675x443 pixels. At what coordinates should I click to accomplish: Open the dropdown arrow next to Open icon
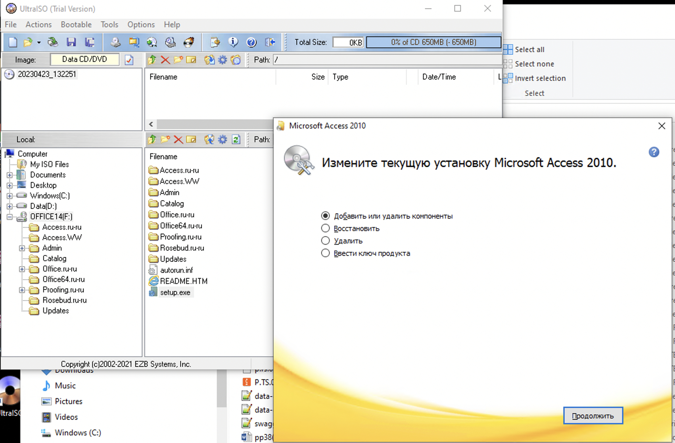[39, 43]
